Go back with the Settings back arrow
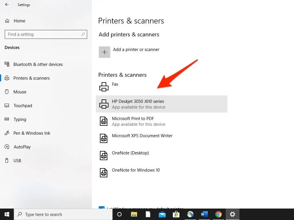The height and width of the screenshot is (220, 294). coord(7,5)
